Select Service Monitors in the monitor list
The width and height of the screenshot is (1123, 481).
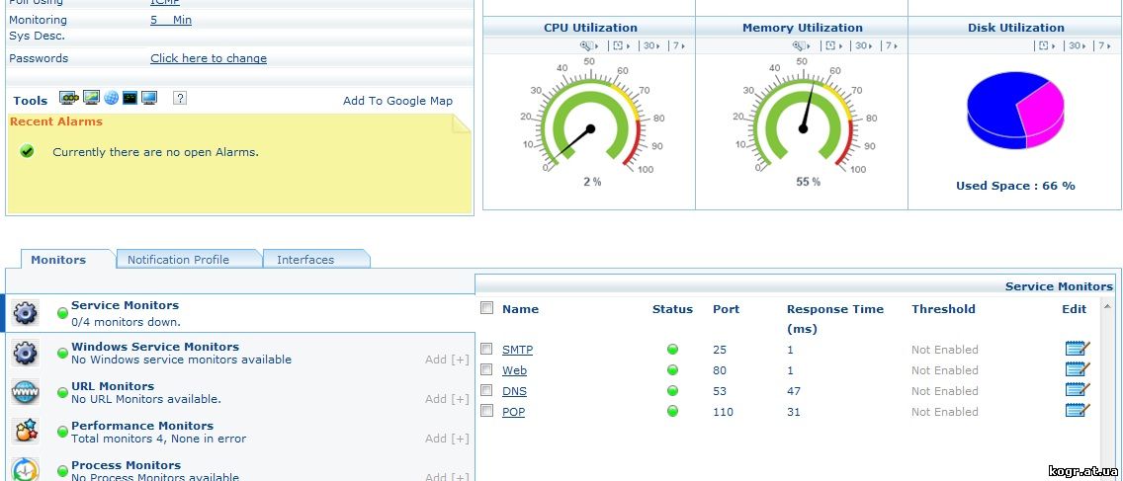tap(240, 313)
